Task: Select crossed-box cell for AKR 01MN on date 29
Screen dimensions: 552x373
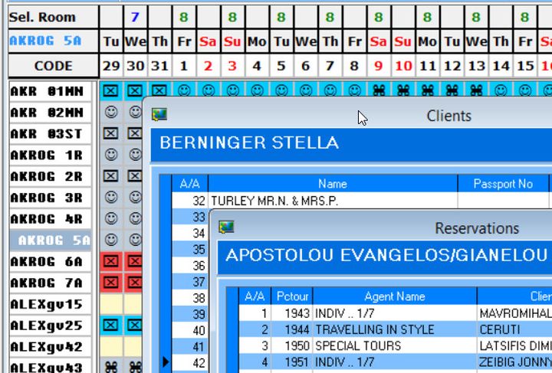Action: (111, 91)
